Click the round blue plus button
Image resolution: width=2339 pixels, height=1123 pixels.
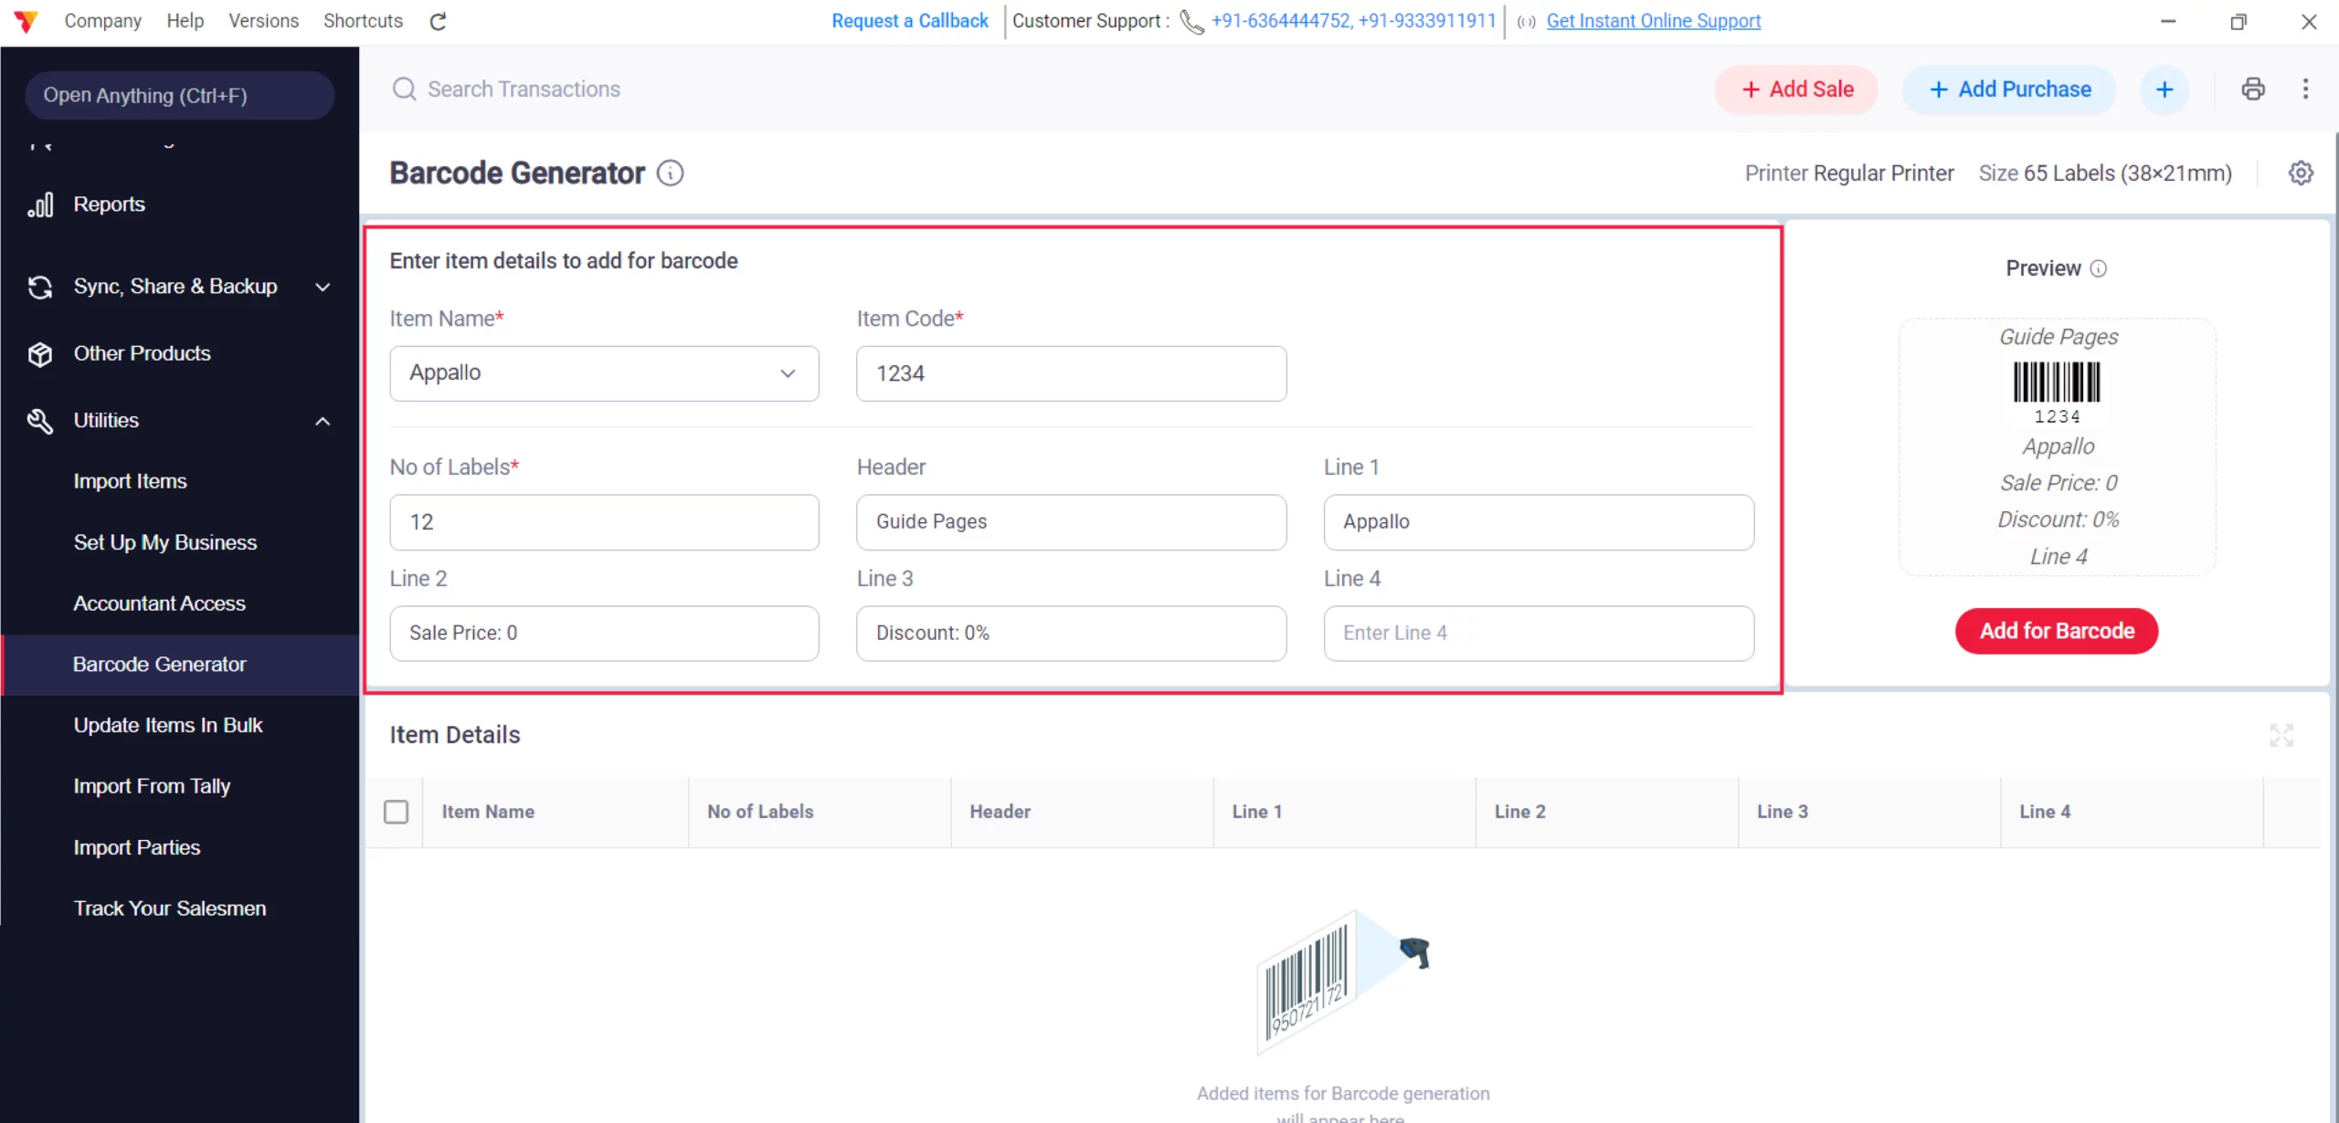(2164, 89)
